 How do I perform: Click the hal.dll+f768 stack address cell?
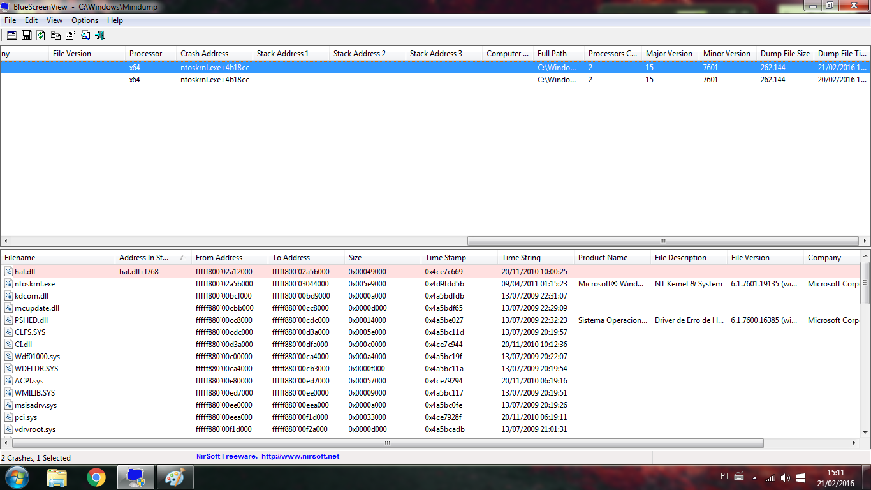[139, 272]
